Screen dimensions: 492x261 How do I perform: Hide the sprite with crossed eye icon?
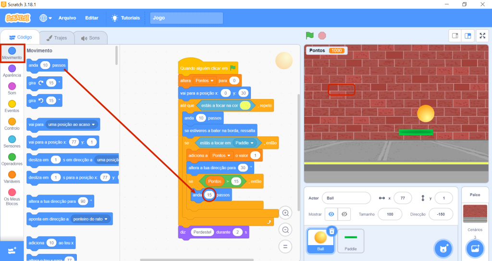click(x=344, y=214)
